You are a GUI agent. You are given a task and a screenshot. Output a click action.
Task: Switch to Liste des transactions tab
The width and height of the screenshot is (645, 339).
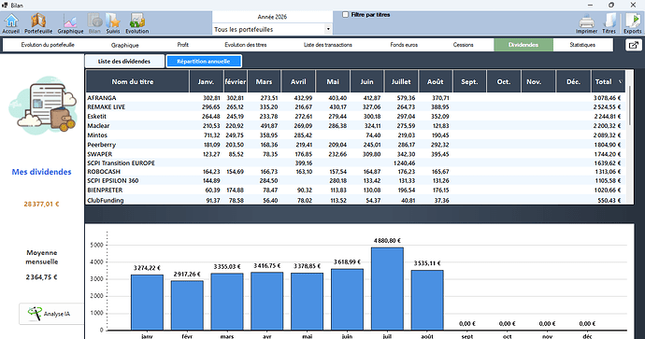(x=328, y=45)
